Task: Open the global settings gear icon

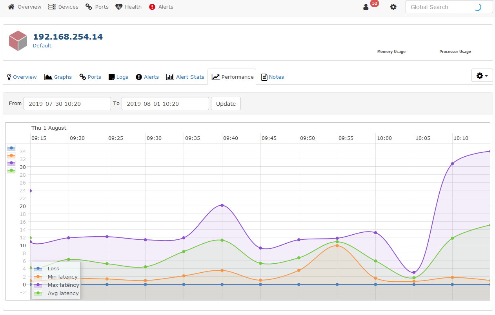Action: click(393, 7)
